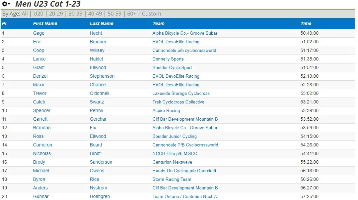Click last name Ellwood in Ross's row

pyautogui.click(x=98, y=137)
